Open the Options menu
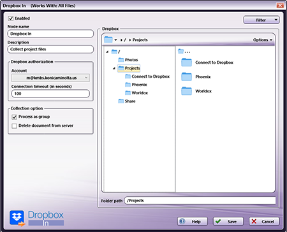This screenshot has width=287, height=232. (x=263, y=40)
